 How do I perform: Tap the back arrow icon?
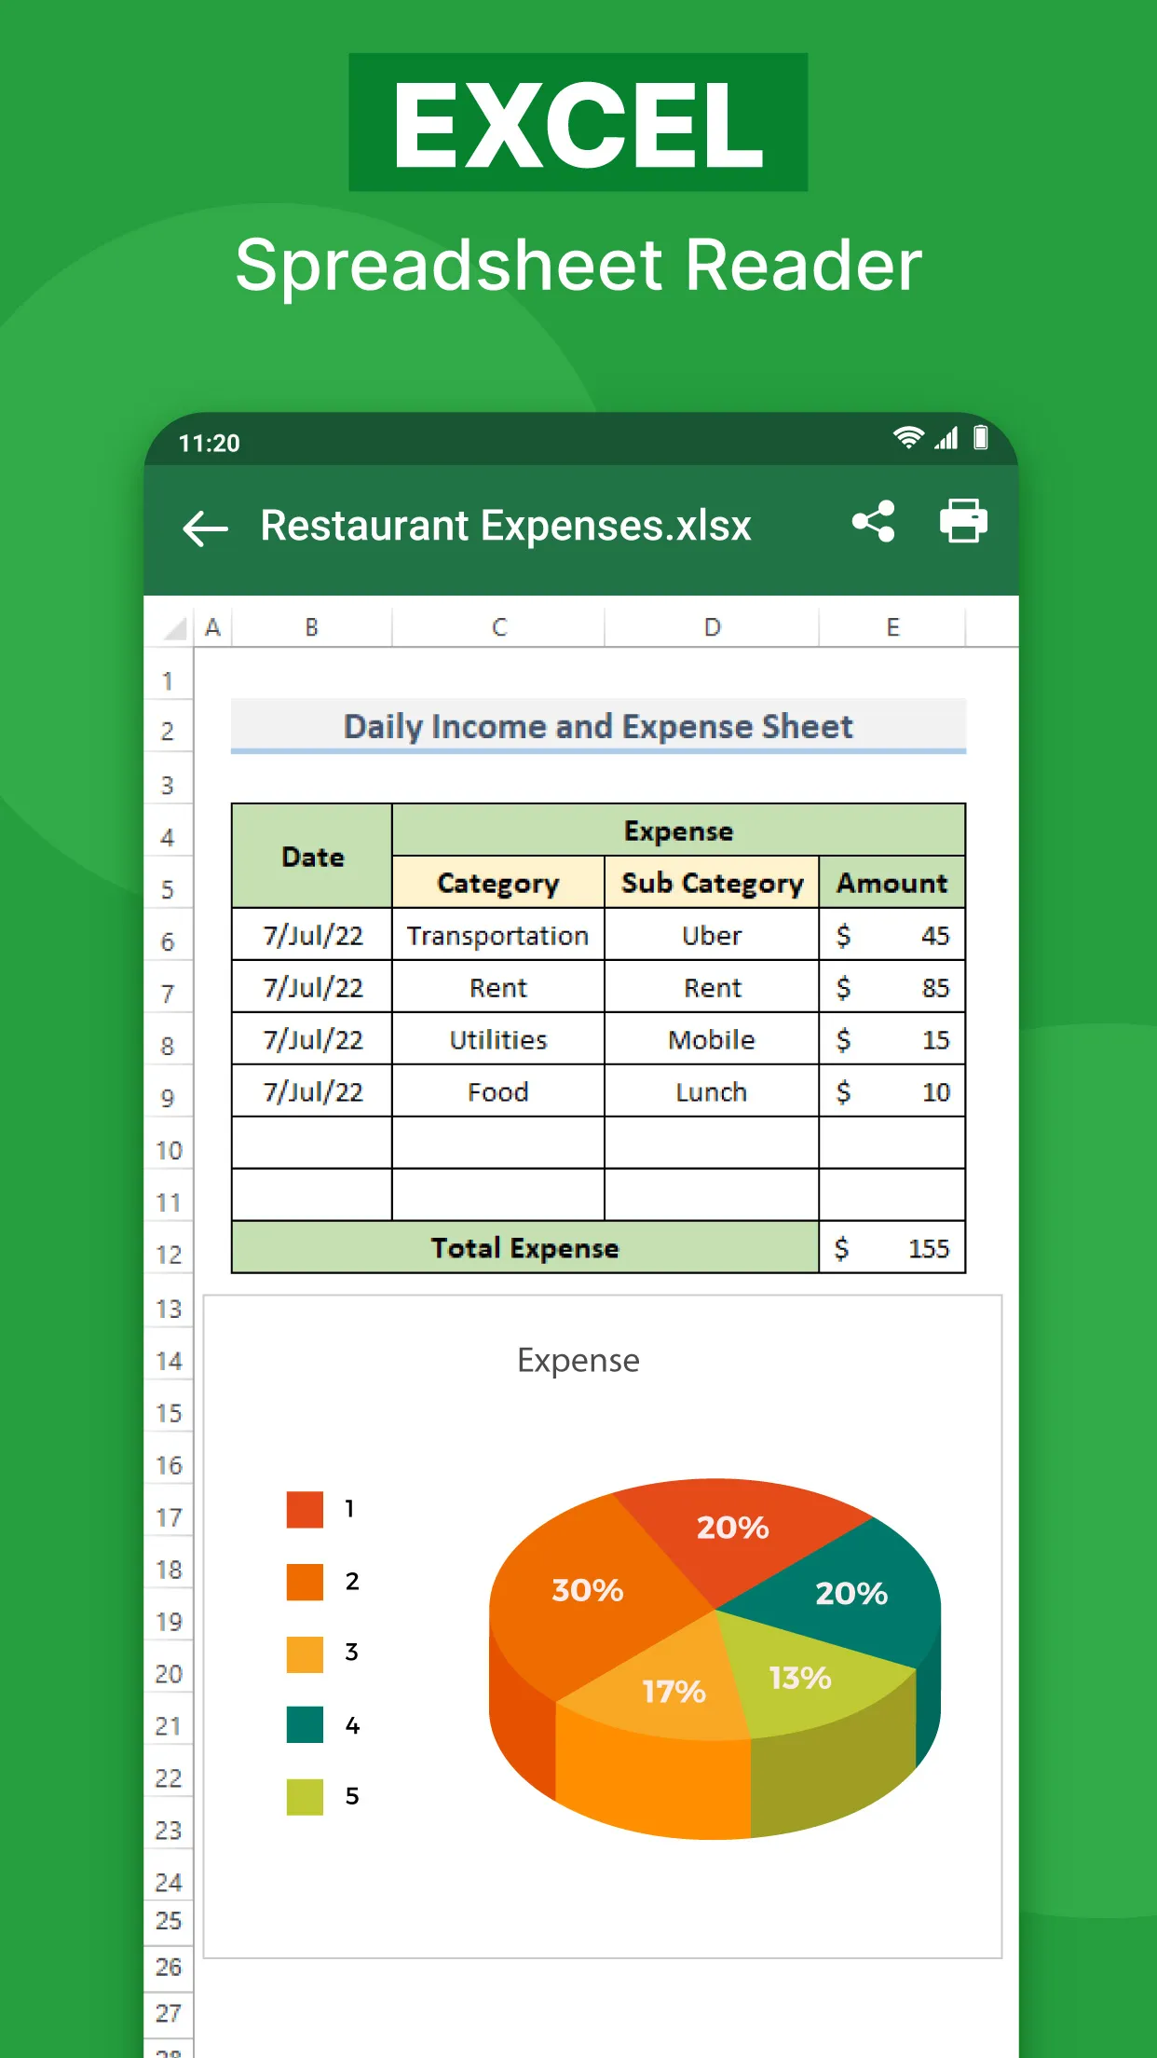pyautogui.click(x=206, y=528)
